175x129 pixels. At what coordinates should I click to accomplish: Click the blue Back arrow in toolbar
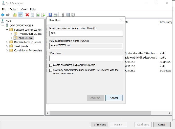pyautogui.click(x=3, y=15)
